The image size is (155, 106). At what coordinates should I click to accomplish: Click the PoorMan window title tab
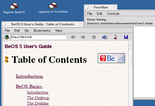pyautogui.click(x=101, y=7)
